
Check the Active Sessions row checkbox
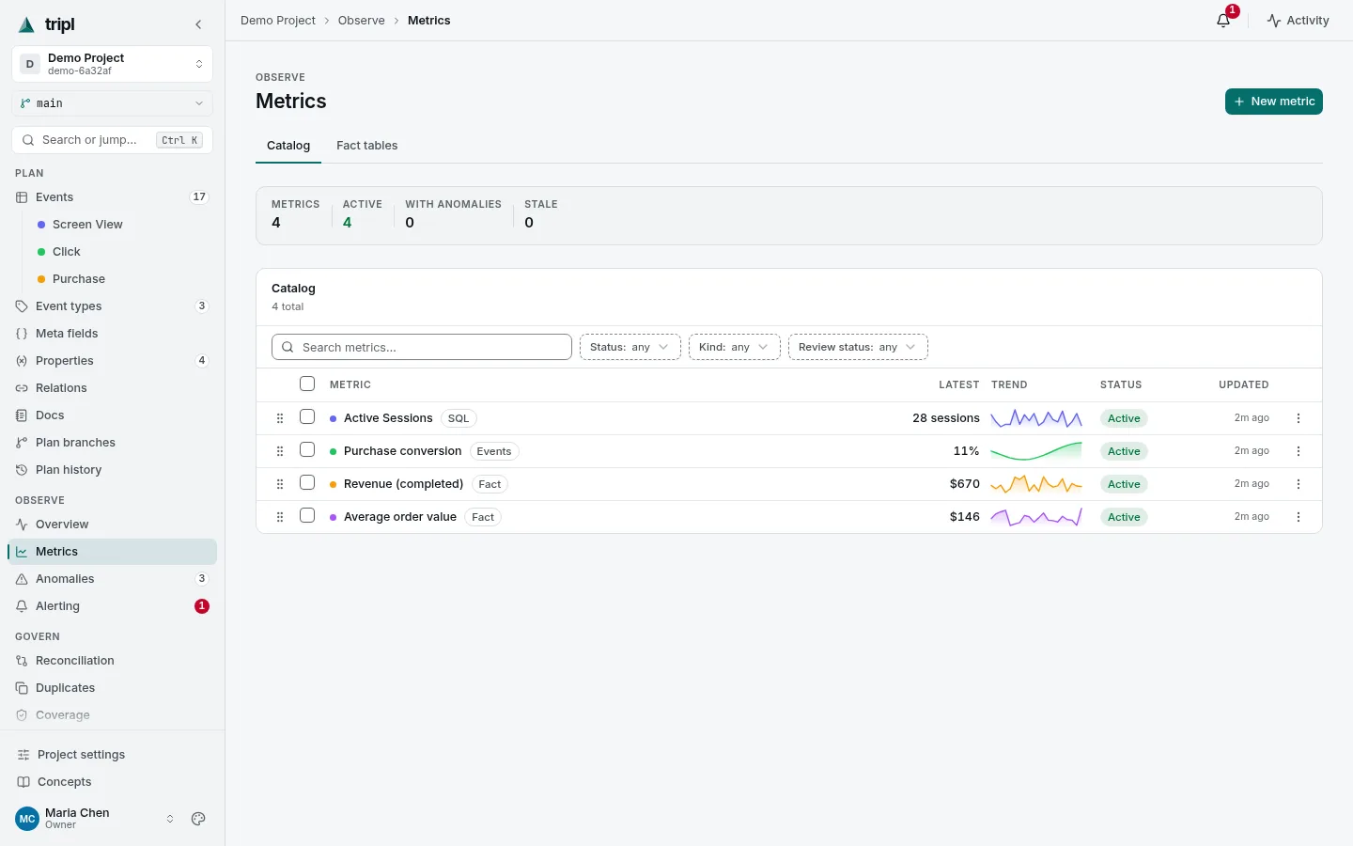click(x=307, y=416)
